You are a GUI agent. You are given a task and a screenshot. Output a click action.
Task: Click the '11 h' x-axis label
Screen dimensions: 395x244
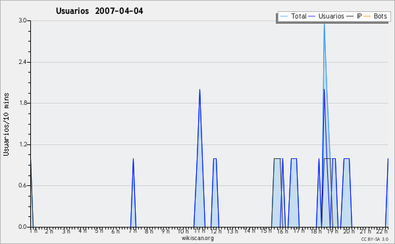tap(199, 231)
